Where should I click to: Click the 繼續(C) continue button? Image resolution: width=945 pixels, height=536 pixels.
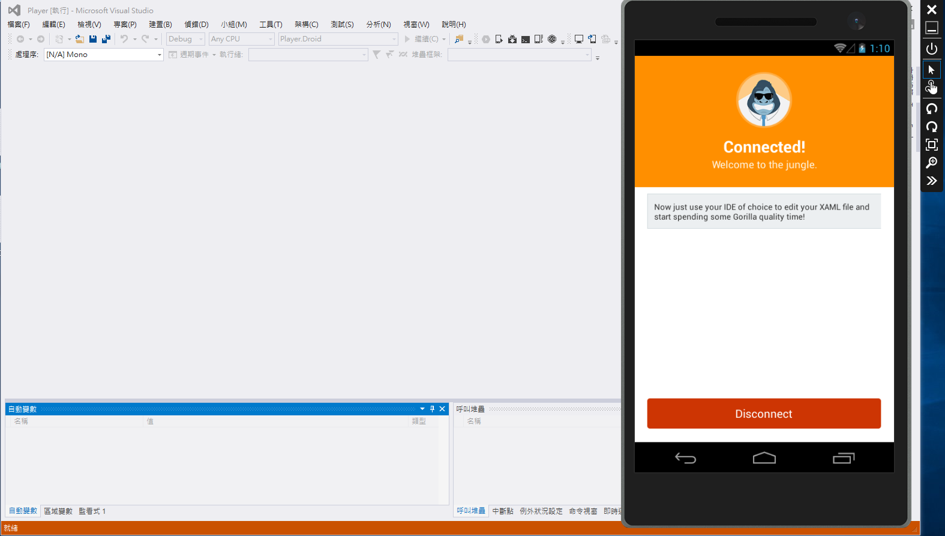point(422,39)
